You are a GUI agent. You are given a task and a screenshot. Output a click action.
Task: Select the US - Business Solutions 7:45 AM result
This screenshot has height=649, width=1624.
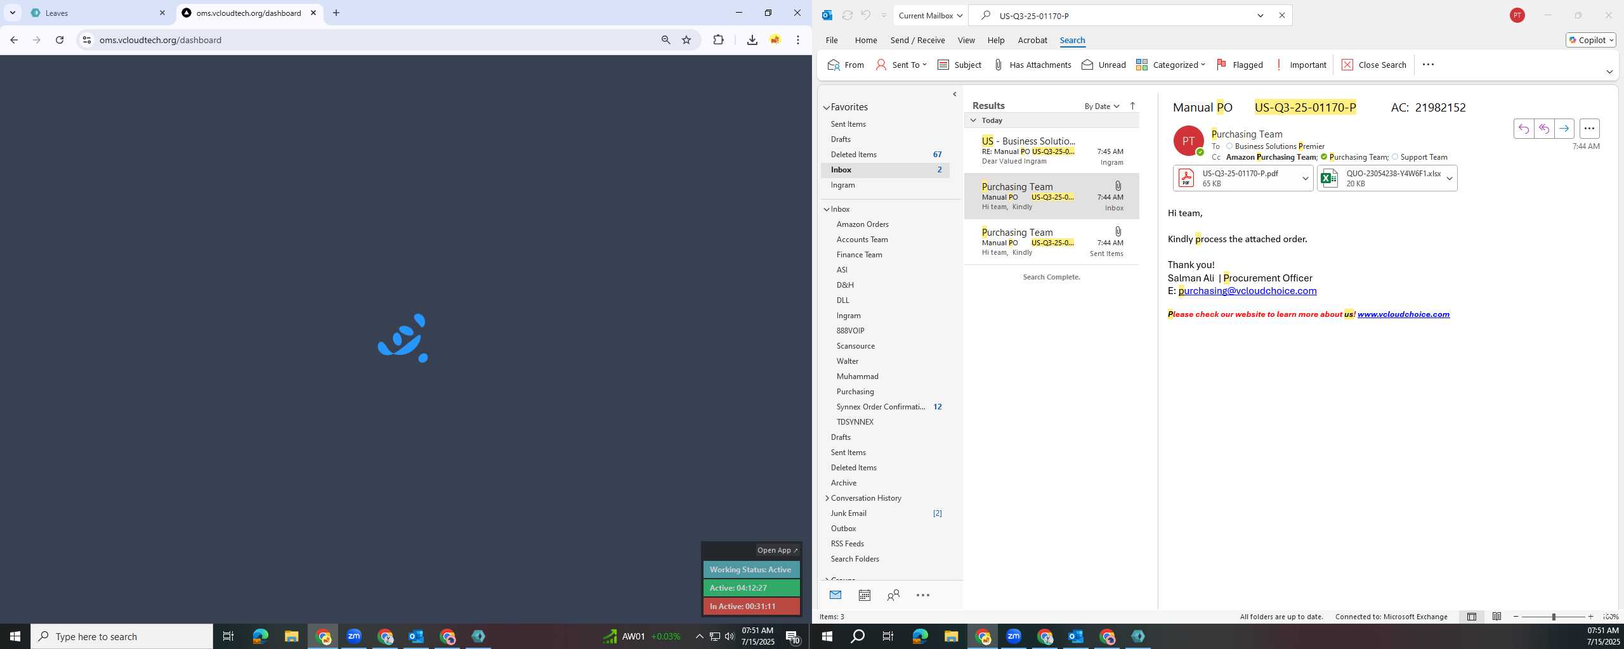1051,151
